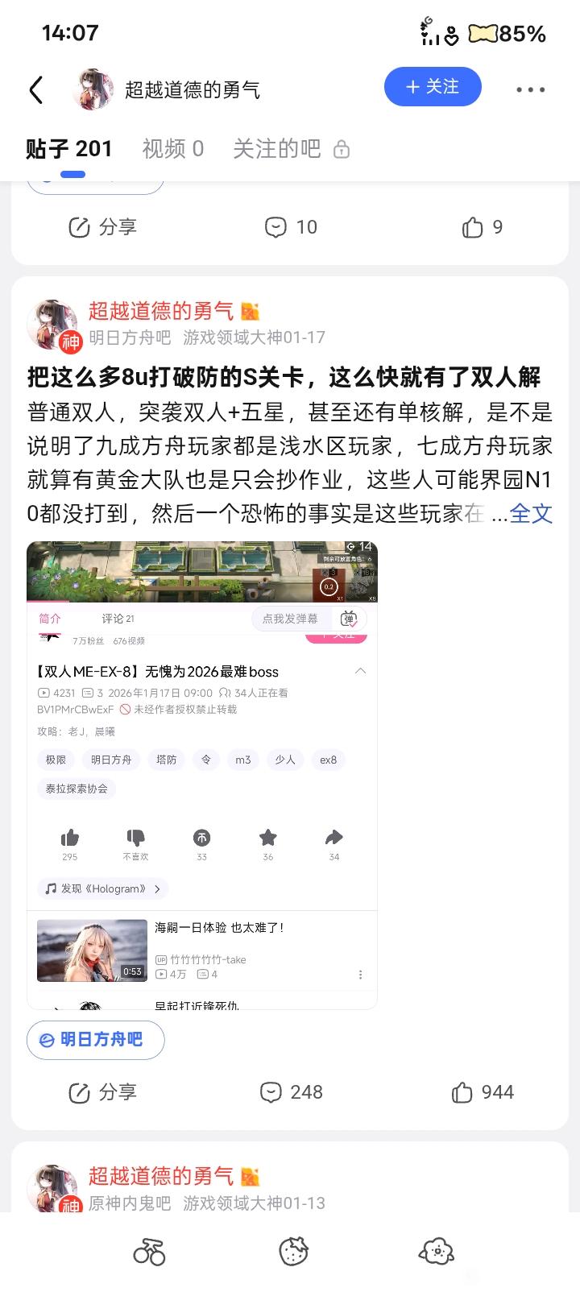The height and width of the screenshot is (1292, 580).
Task: Open the 明日方舟吧 link under the username
Action: (x=130, y=337)
